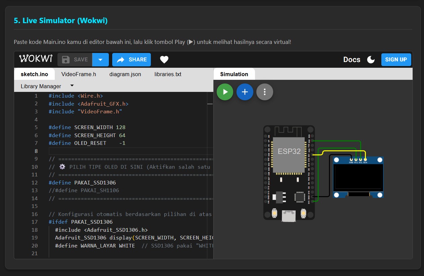Open the simulation three-dot options menu
This screenshot has height=276, width=424.
265,92
